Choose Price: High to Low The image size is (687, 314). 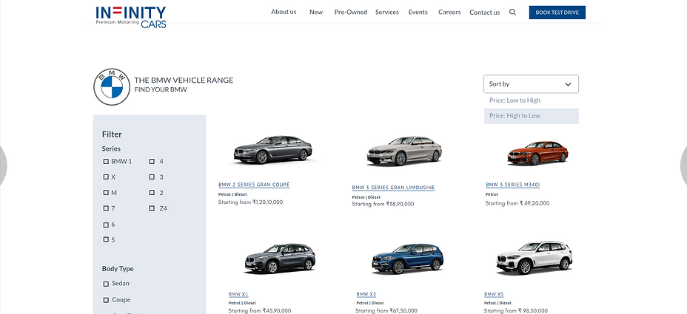(531, 116)
